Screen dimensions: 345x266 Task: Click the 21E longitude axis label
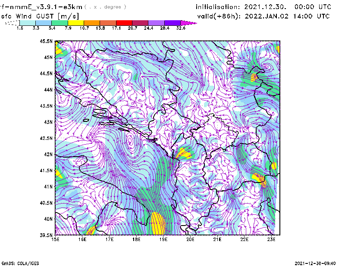point(217,239)
